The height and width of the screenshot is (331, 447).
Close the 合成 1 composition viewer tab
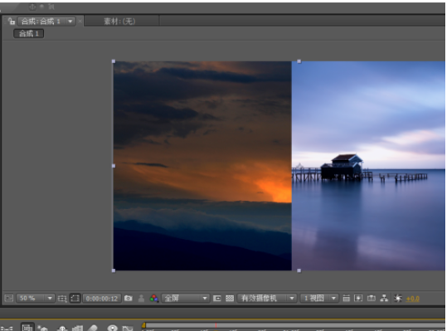[x=80, y=22]
